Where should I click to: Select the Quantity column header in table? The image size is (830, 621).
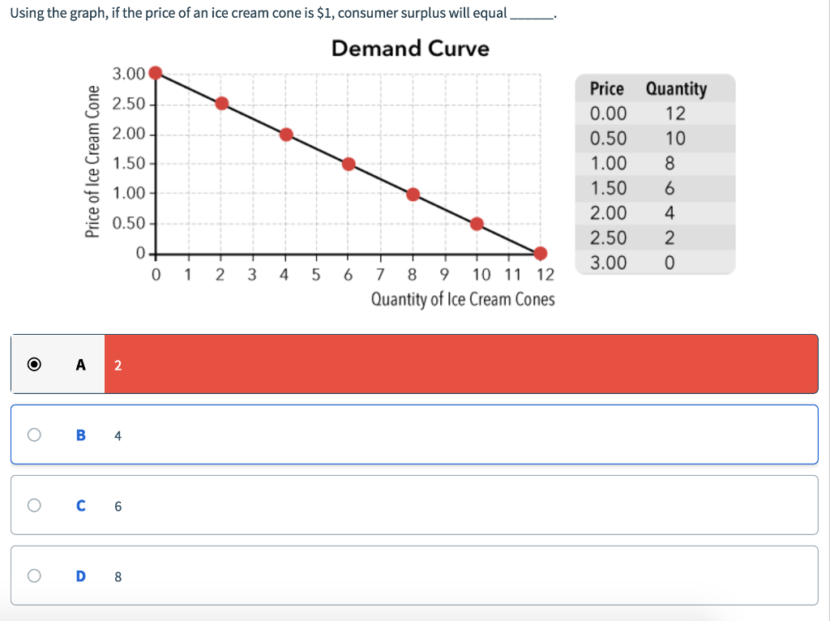tap(679, 89)
